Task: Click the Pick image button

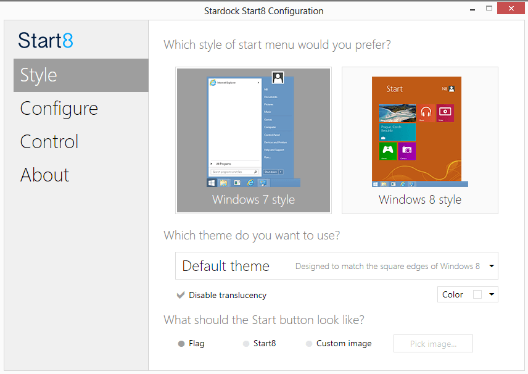Action: [433, 343]
